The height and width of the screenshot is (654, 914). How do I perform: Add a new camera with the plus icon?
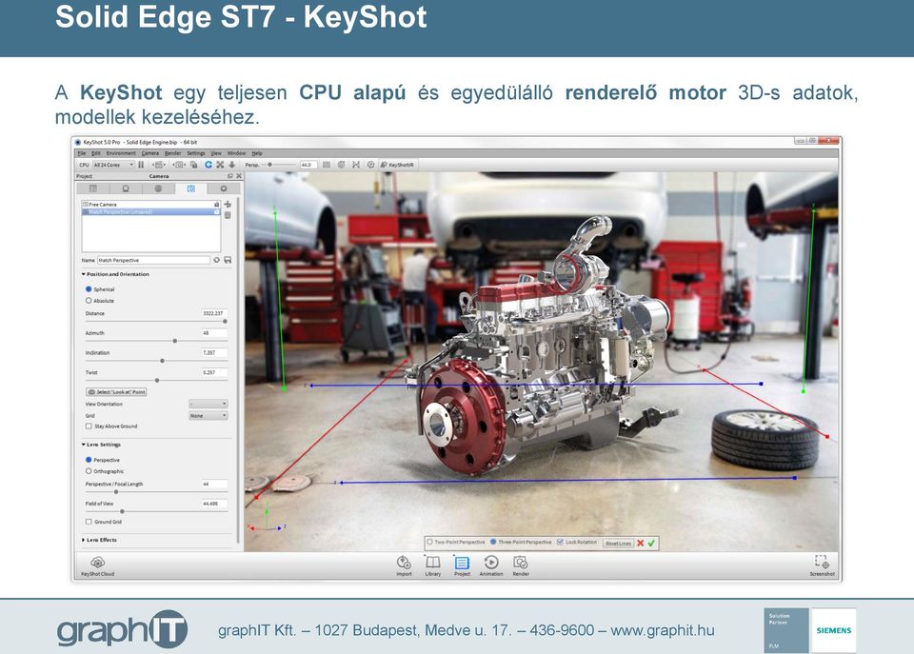[x=228, y=205]
